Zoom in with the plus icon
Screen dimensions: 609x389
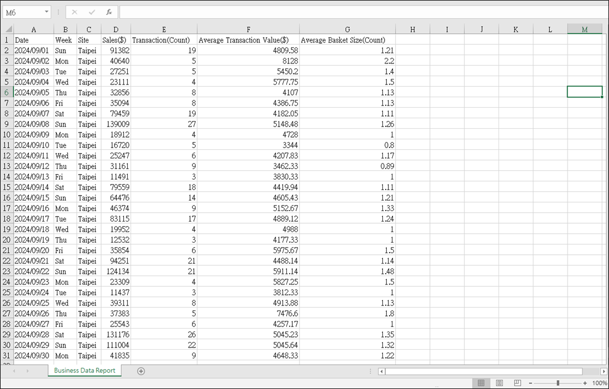coord(584,383)
